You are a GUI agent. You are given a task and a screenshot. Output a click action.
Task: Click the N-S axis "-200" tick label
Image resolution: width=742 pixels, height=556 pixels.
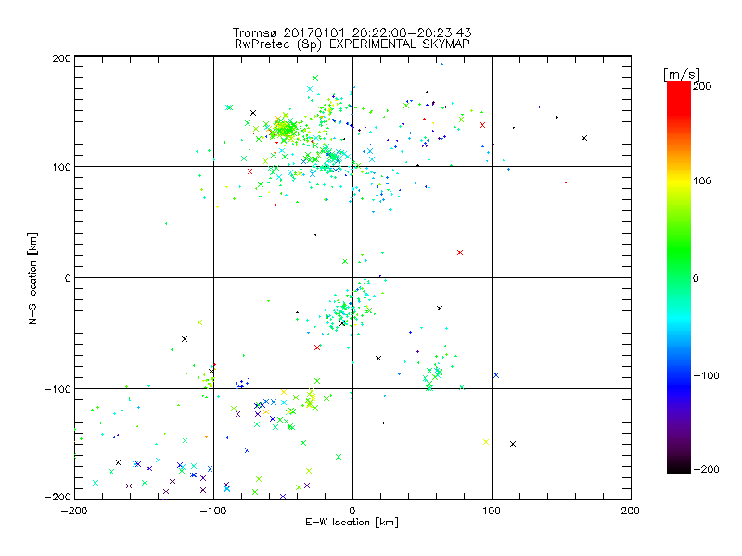[58, 497]
